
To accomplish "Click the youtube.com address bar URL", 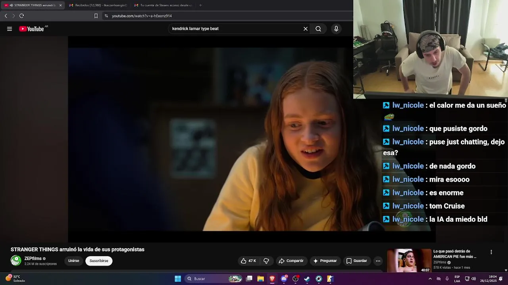I will (x=142, y=16).
